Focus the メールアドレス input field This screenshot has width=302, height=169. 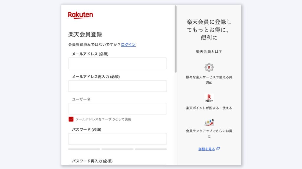(x=117, y=63)
